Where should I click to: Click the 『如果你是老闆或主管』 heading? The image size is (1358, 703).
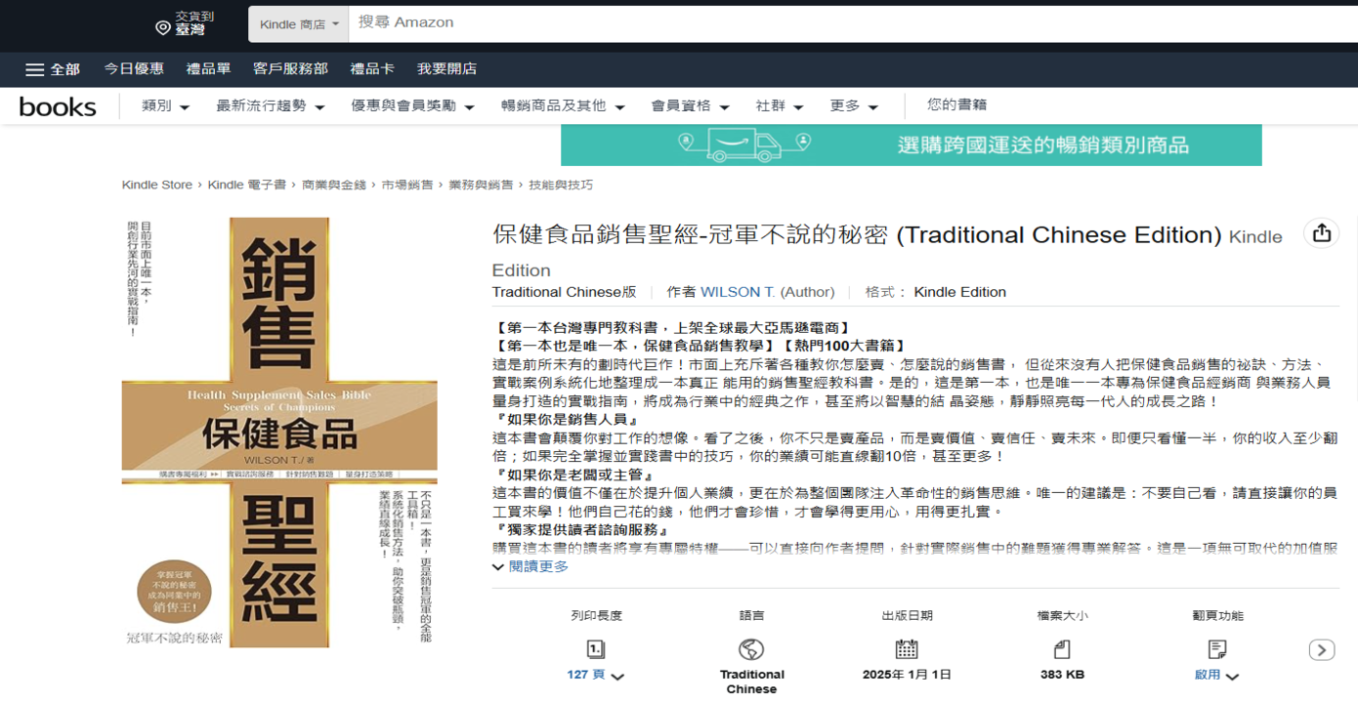click(577, 475)
